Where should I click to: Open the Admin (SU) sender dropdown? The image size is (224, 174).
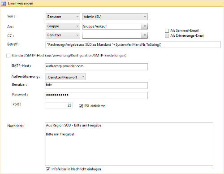(x=115, y=17)
